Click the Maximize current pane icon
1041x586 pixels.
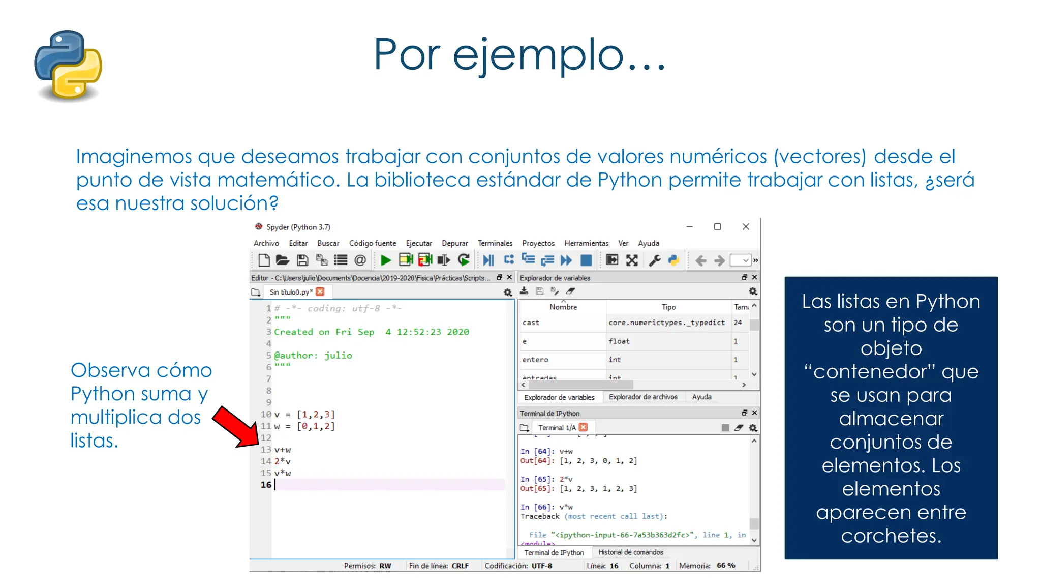(x=612, y=260)
